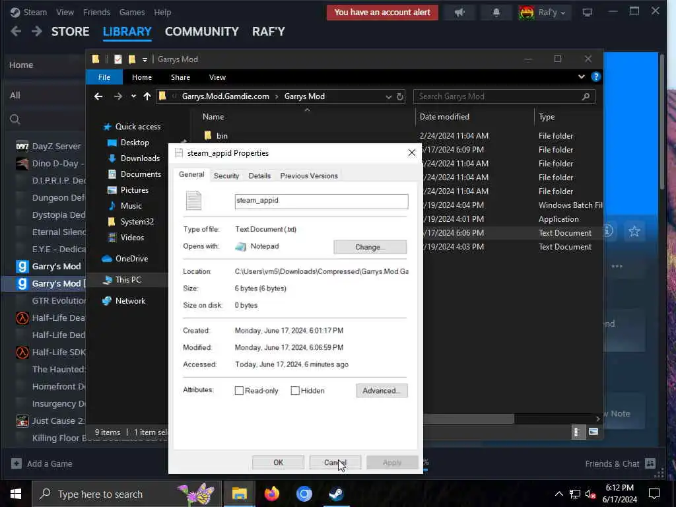The width and height of the screenshot is (676, 507).
Task: Open Steam notifications bell icon
Action: 496,13
